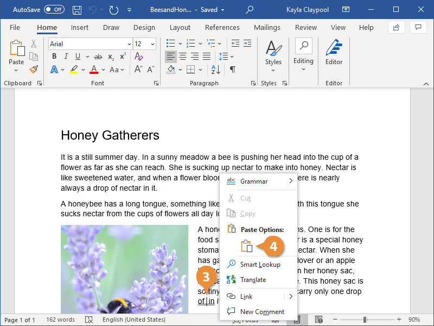Click the Center alignment icon
This screenshot has width=434, height=326.
(183, 57)
